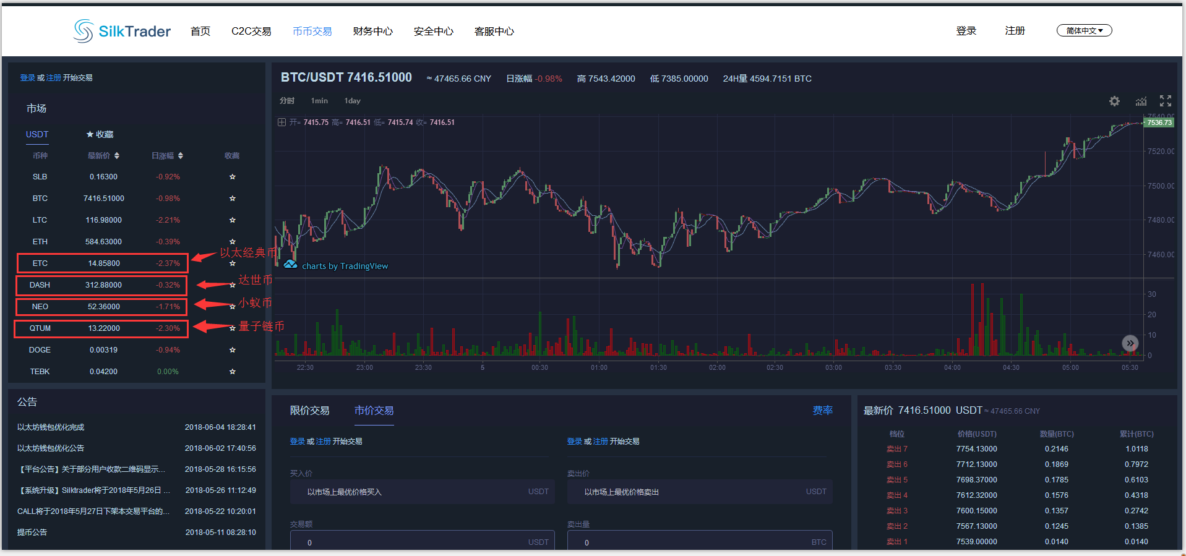Select the 限价交易 tab
The height and width of the screenshot is (556, 1186).
tap(310, 411)
